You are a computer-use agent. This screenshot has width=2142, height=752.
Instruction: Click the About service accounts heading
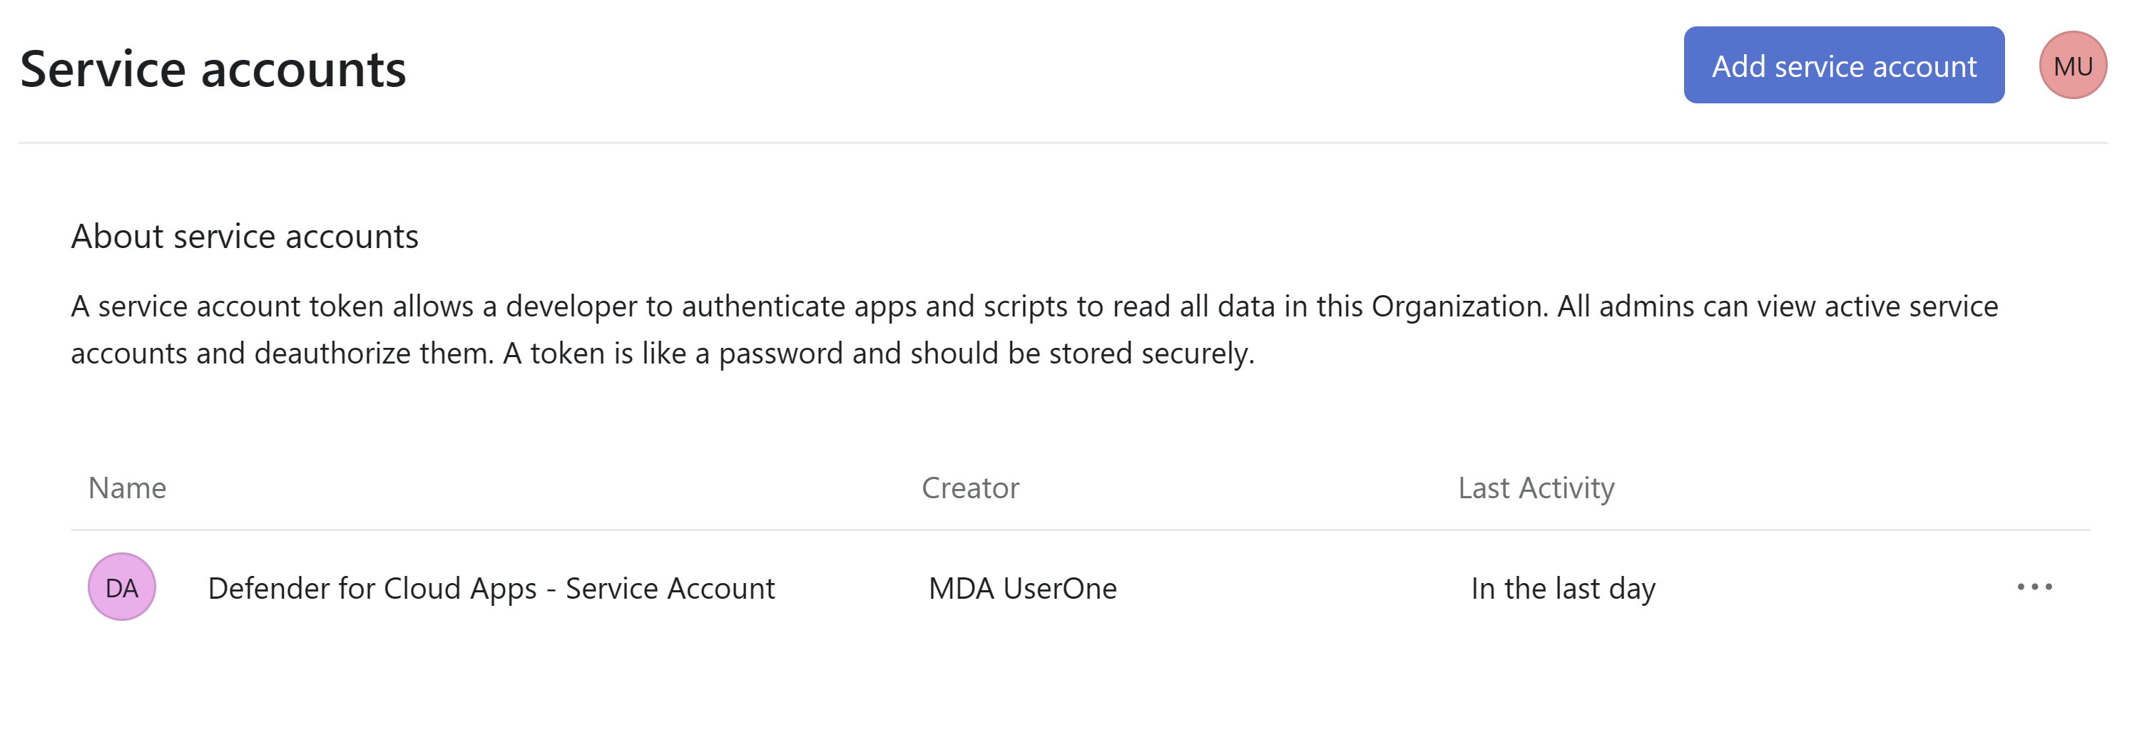[x=245, y=237]
